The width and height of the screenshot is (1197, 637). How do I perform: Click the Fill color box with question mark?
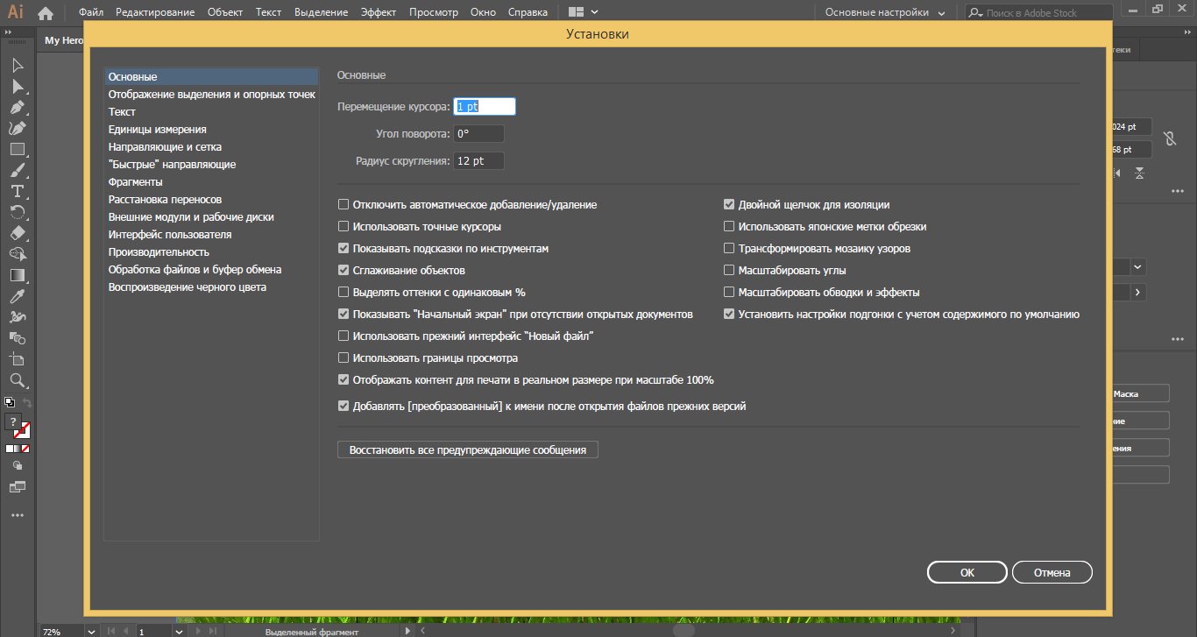(13, 423)
